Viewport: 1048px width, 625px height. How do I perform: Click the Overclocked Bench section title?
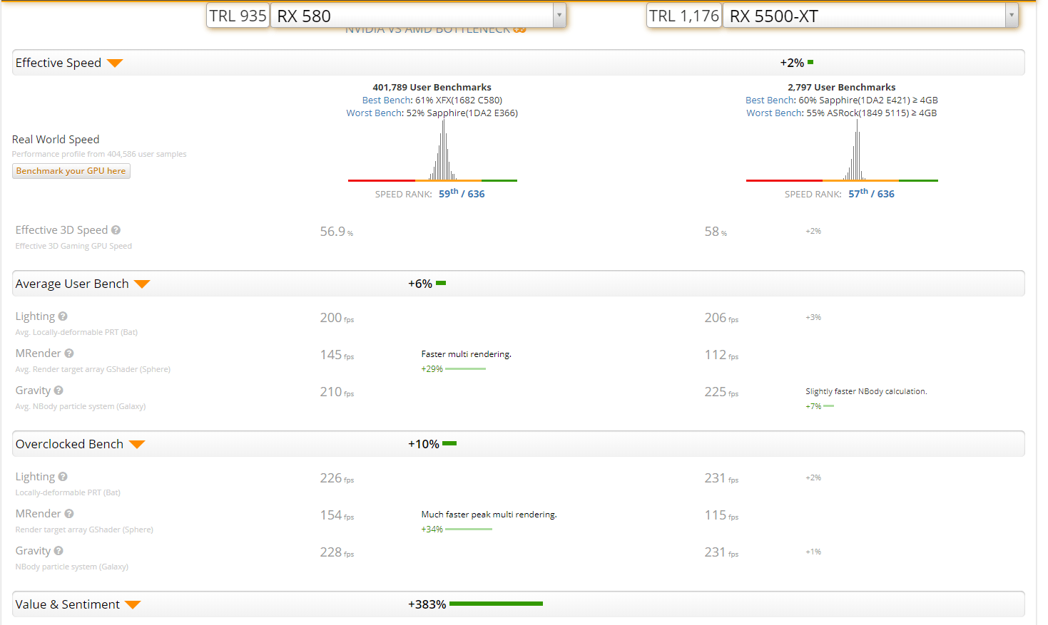coord(69,444)
